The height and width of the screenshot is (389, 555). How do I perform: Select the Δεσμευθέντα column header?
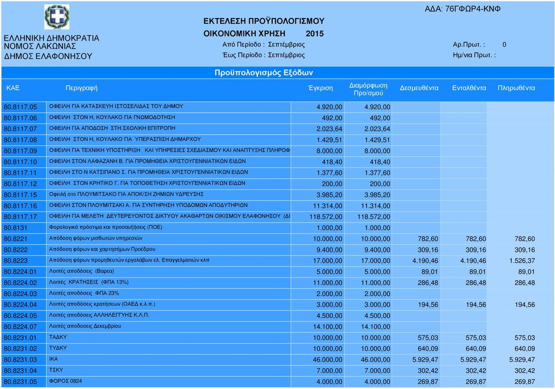[x=419, y=88]
